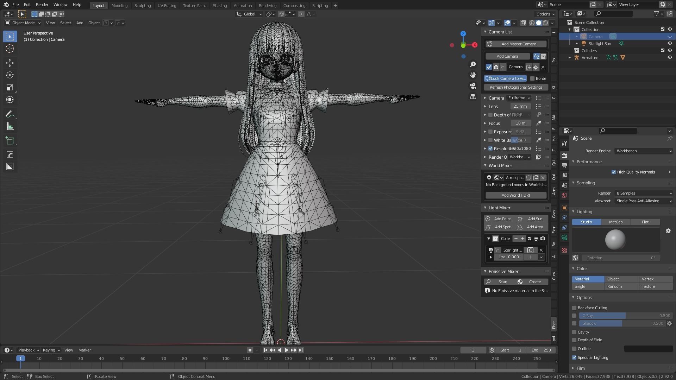This screenshot has height=380, width=676.
Task: Open the Object Mode dropdown
Action: click(x=23, y=23)
